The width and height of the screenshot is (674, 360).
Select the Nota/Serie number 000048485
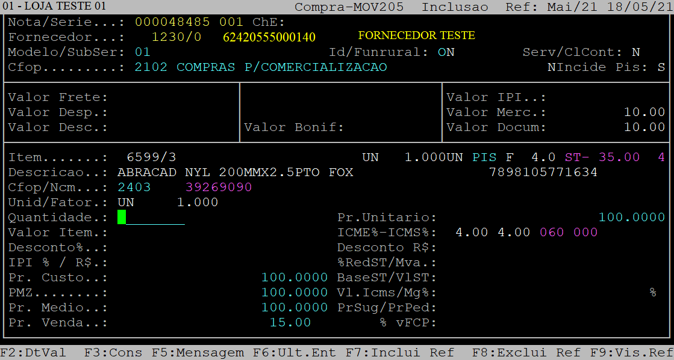click(172, 22)
